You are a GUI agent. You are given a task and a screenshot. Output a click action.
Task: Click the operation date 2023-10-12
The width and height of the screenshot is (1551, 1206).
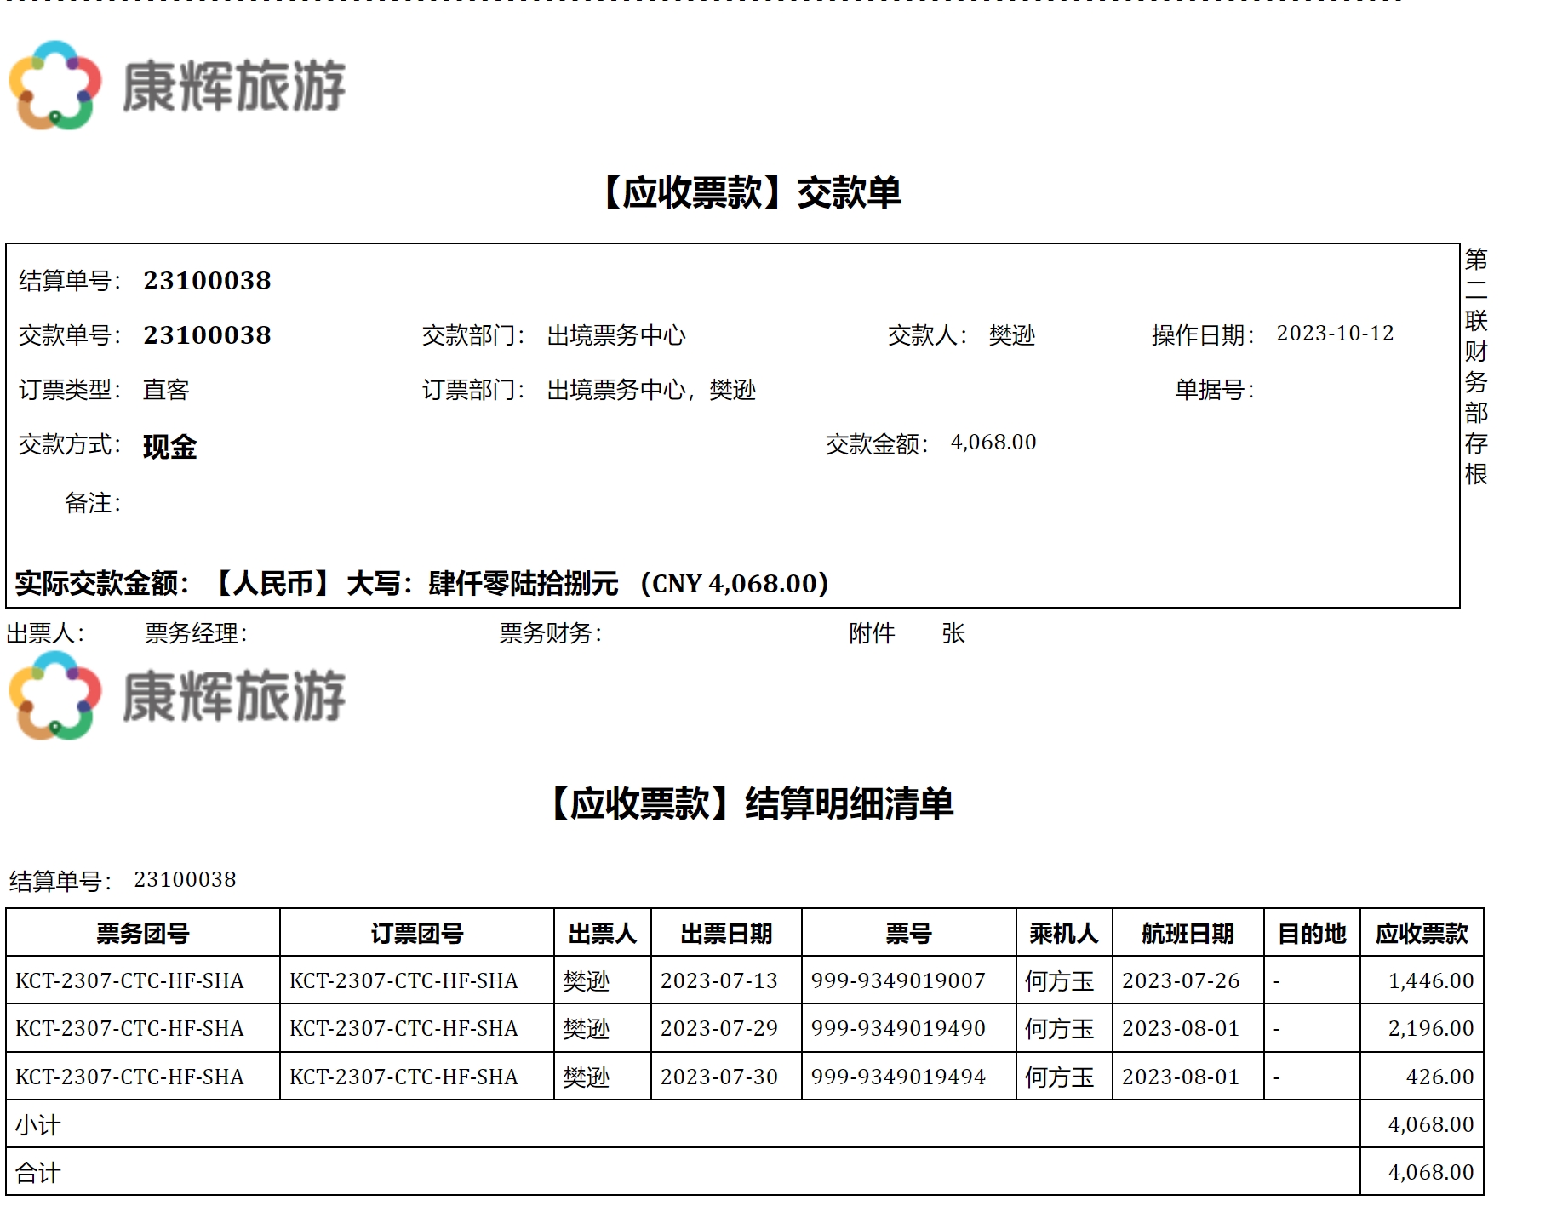click(1334, 334)
